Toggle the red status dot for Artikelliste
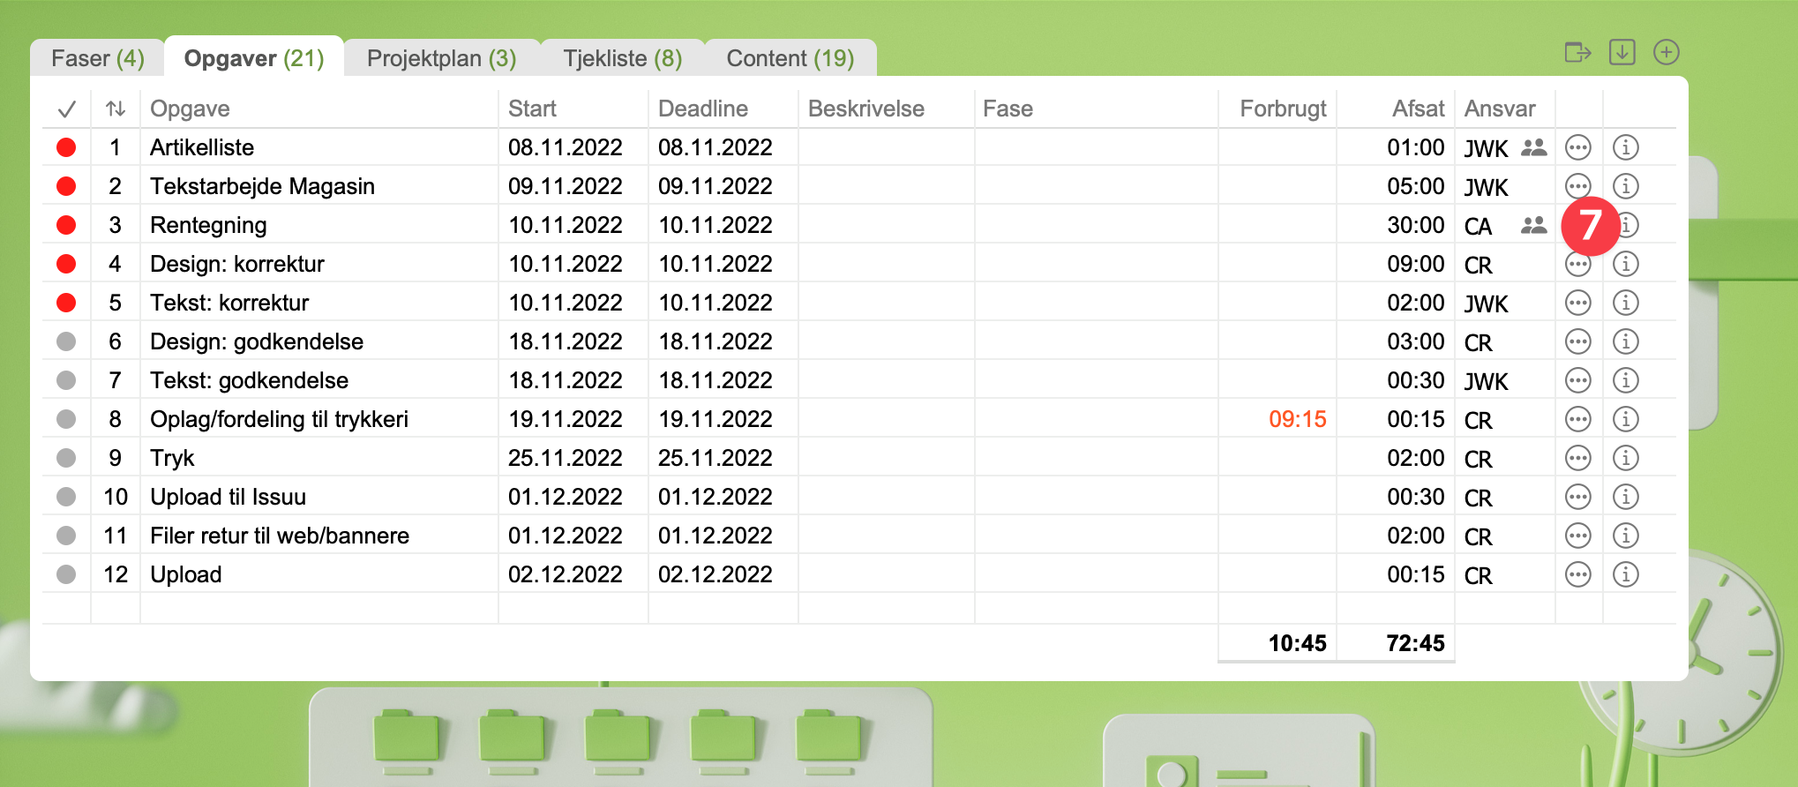Image resolution: width=1798 pixels, height=787 pixels. click(66, 147)
